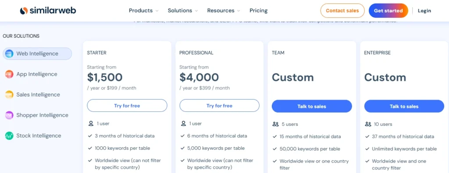Expand the Products dropdown menu

143,10
